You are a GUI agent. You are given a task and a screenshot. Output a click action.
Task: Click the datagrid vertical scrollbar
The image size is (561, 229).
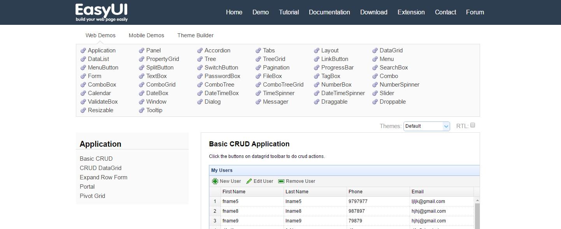tap(477, 215)
